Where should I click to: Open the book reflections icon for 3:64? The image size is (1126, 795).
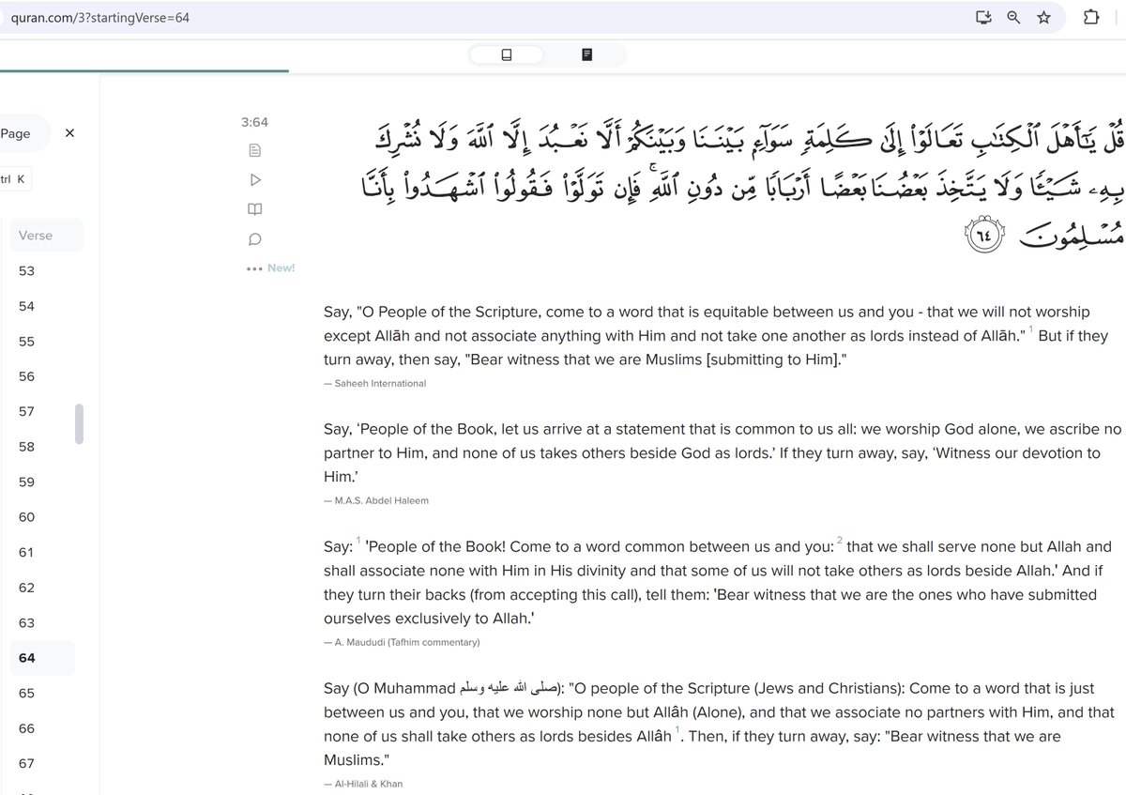(254, 209)
